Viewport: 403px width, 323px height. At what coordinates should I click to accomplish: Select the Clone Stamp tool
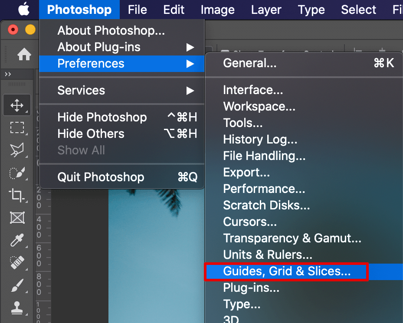tap(17, 308)
